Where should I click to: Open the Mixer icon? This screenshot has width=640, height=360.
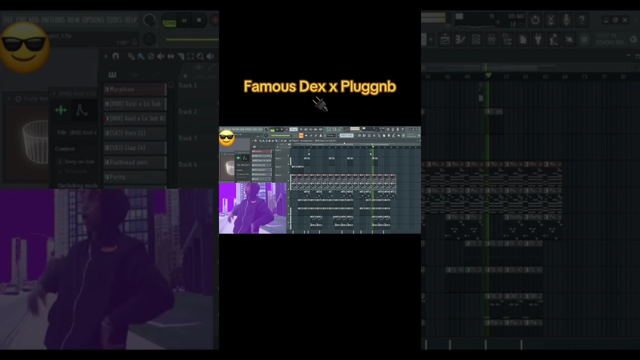(374, 135)
